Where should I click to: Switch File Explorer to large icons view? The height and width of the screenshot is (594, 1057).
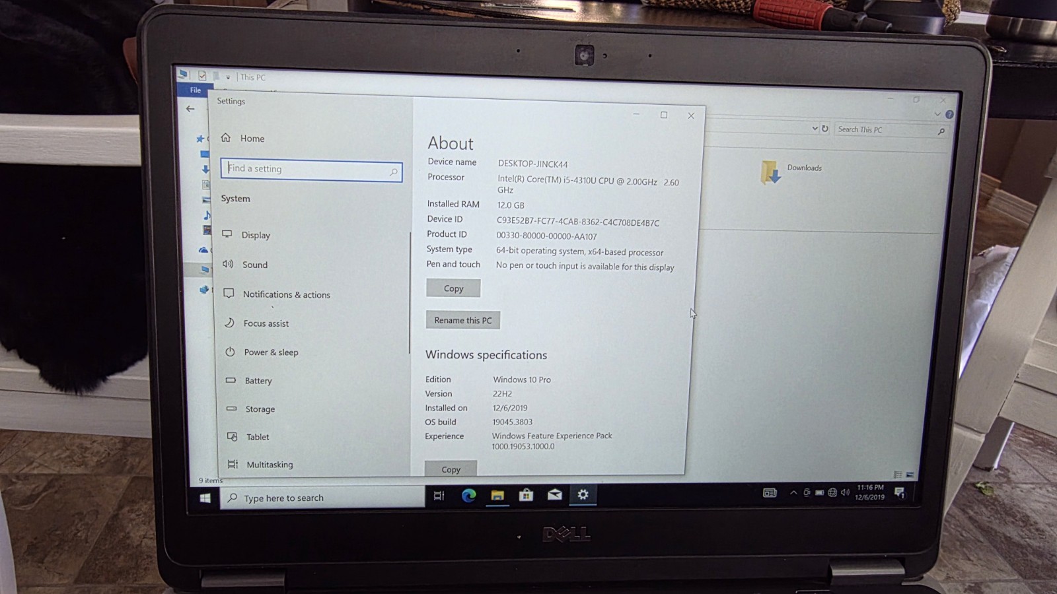(910, 475)
